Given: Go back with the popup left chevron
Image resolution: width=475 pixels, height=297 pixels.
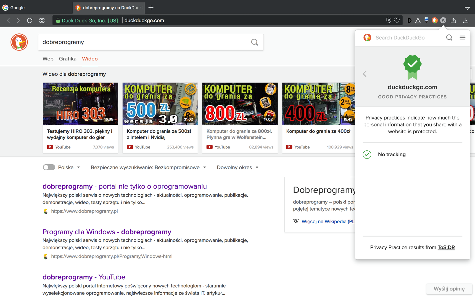Looking at the screenshot, I should pyautogui.click(x=365, y=74).
